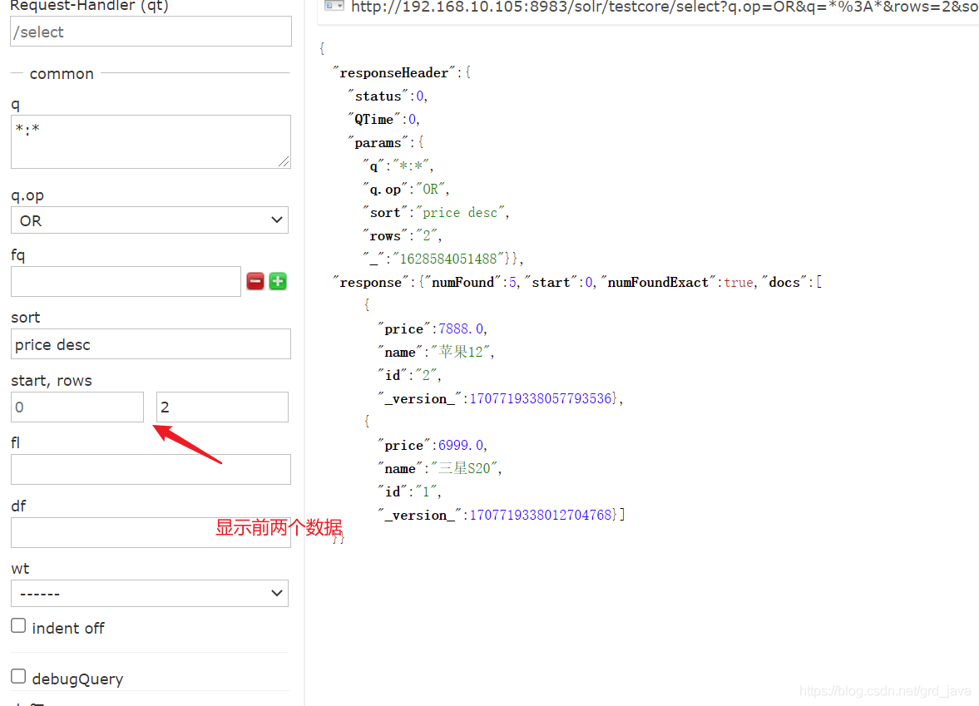Image resolution: width=979 pixels, height=706 pixels.
Task: Click the "numFound":5 value in response
Action: coord(471,282)
